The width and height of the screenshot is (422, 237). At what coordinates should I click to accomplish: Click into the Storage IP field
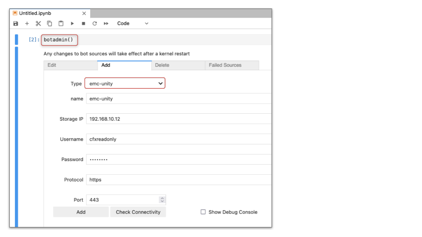[178, 119]
